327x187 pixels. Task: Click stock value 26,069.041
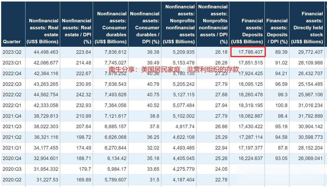(310, 158)
